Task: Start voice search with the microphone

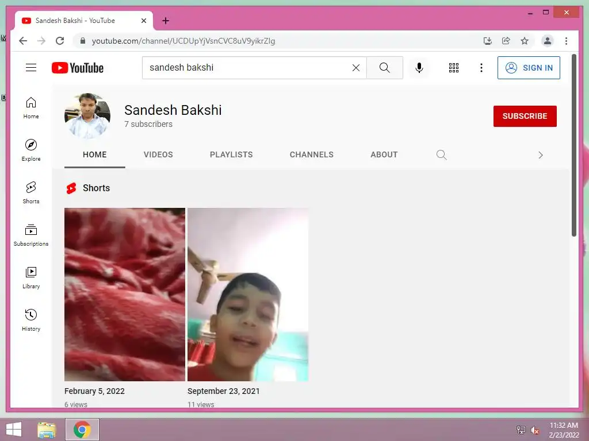Action: (x=419, y=68)
